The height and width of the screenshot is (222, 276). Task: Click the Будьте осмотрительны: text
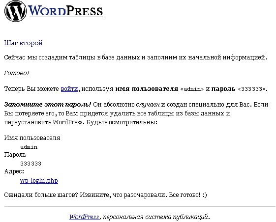tap(122, 122)
